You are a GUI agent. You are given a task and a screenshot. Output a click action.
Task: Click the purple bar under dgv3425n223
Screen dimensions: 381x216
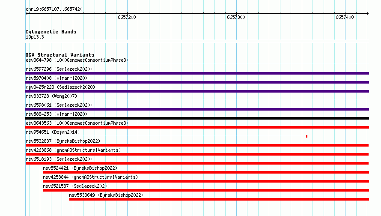pyautogui.click(x=197, y=91)
